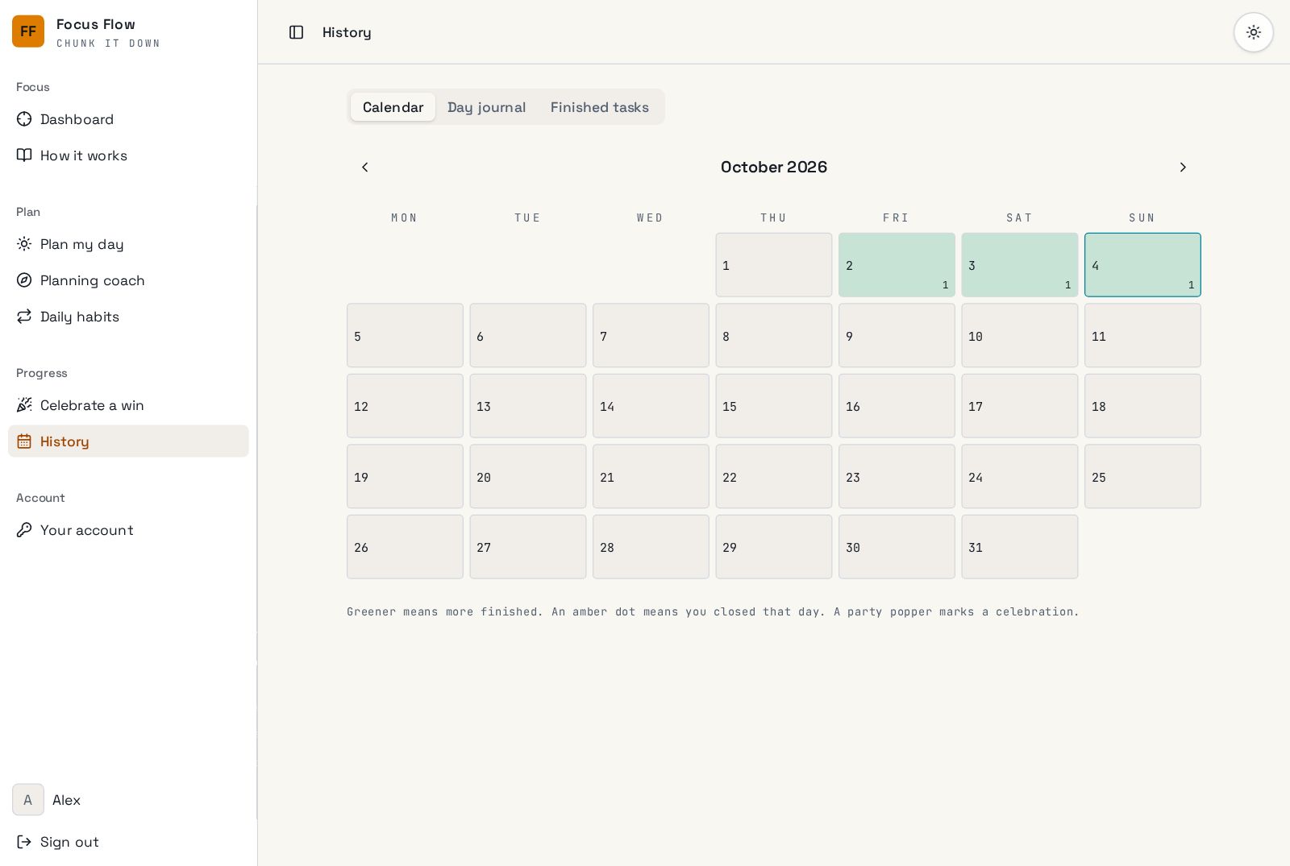Select October 10 day cell

point(1020,335)
